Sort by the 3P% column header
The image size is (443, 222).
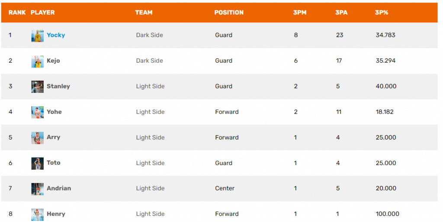coord(382,13)
